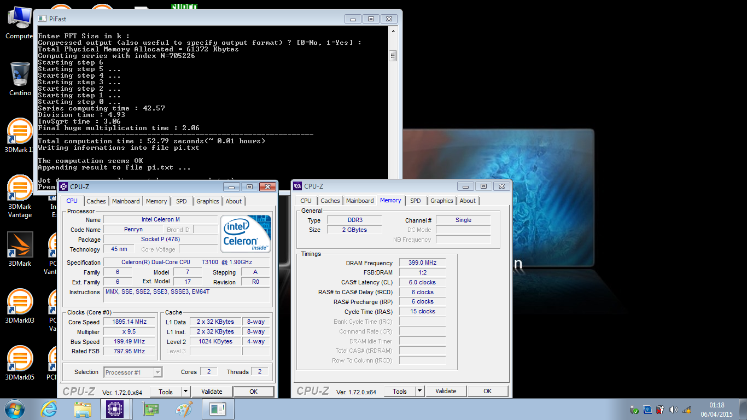Expand Tools dropdown arrow in left CPU-Z
747x420 pixels.
tap(185, 392)
